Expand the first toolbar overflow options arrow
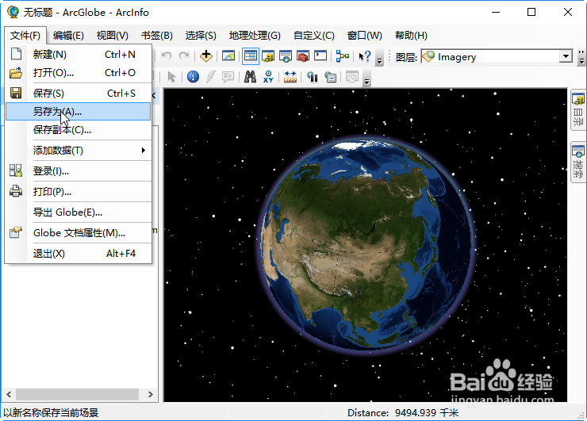 point(380,60)
